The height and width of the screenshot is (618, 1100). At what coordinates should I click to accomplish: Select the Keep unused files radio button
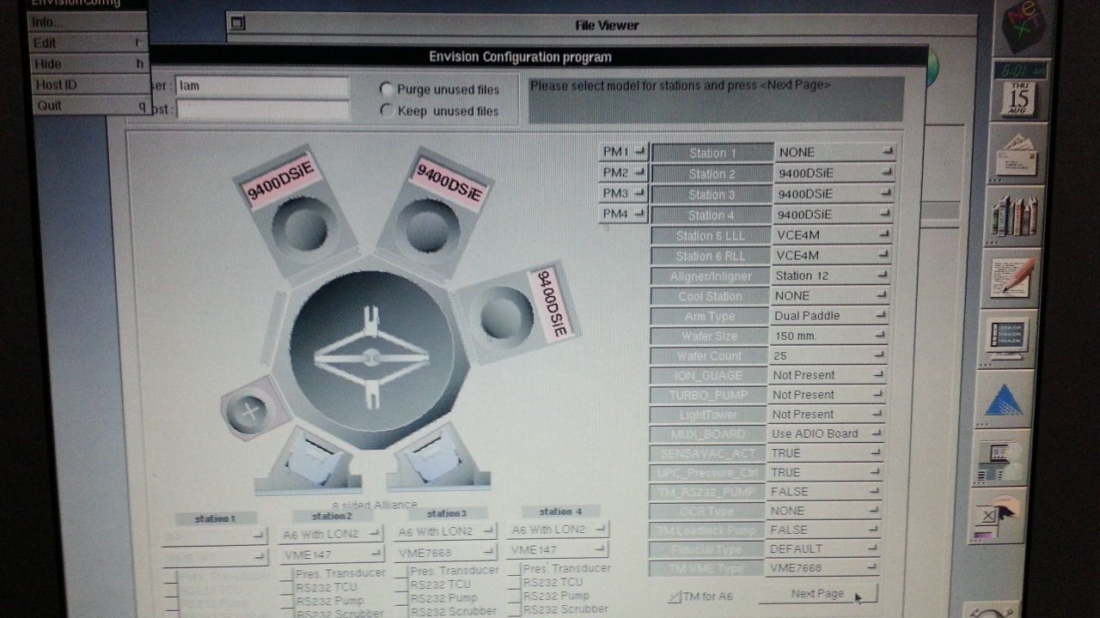387,111
